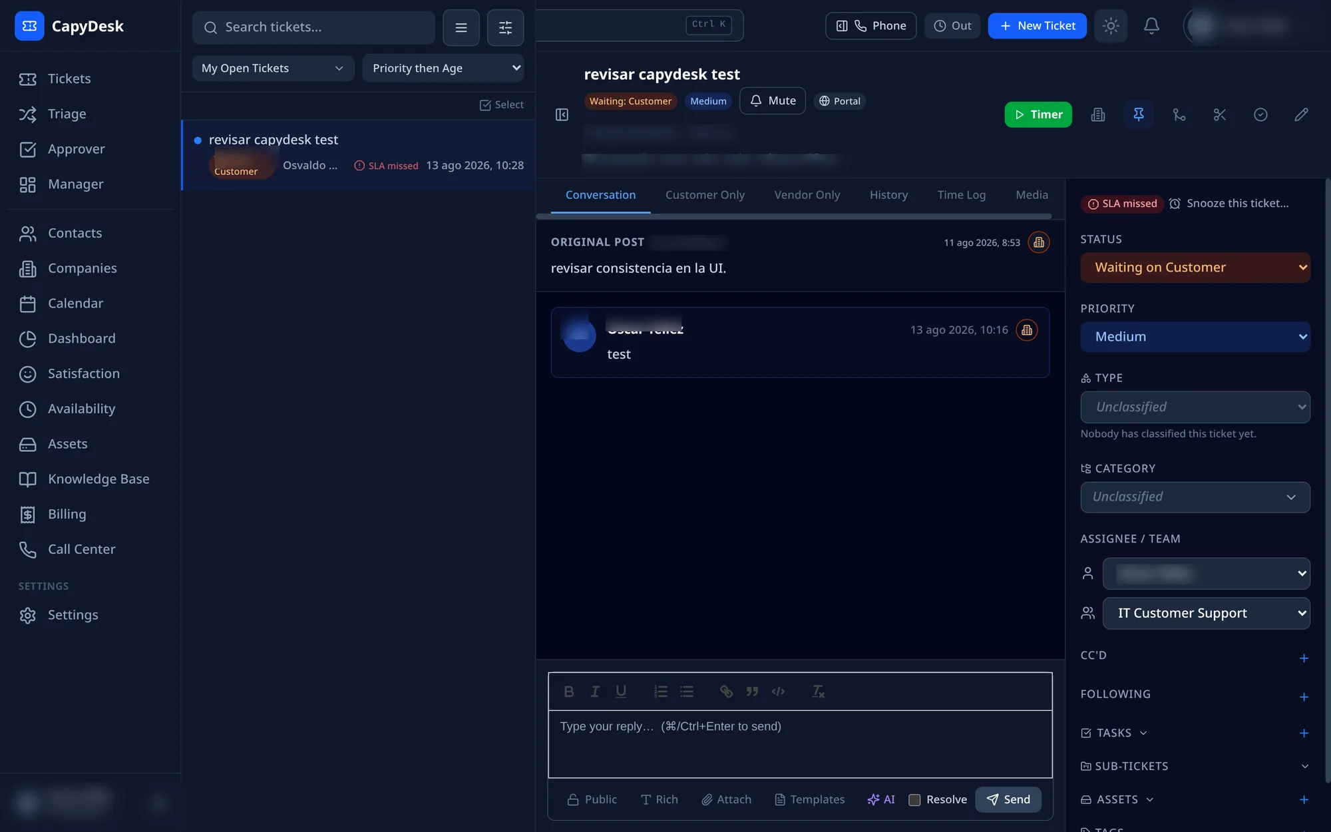This screenshot has height=832, width=1331.
Task: Open ticket filter sliders icon
Action: pyautogui.click(x=505, y=27)
